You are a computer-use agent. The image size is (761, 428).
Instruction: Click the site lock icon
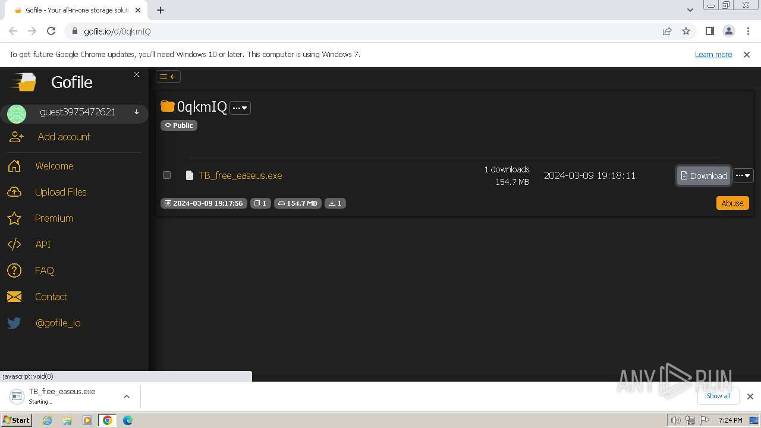tap(75, 32)
